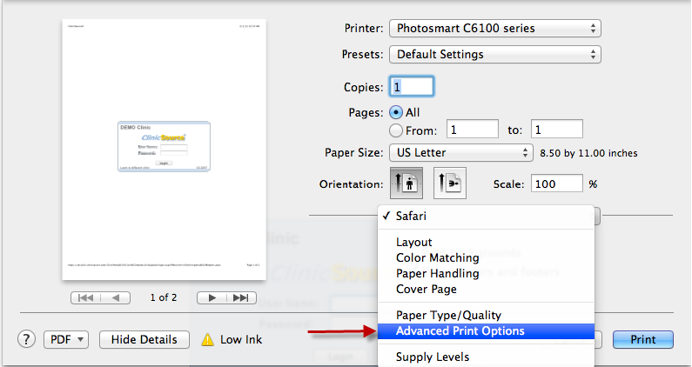Click the Hide Details button
The image size is (692, 367).
point(144,339)
